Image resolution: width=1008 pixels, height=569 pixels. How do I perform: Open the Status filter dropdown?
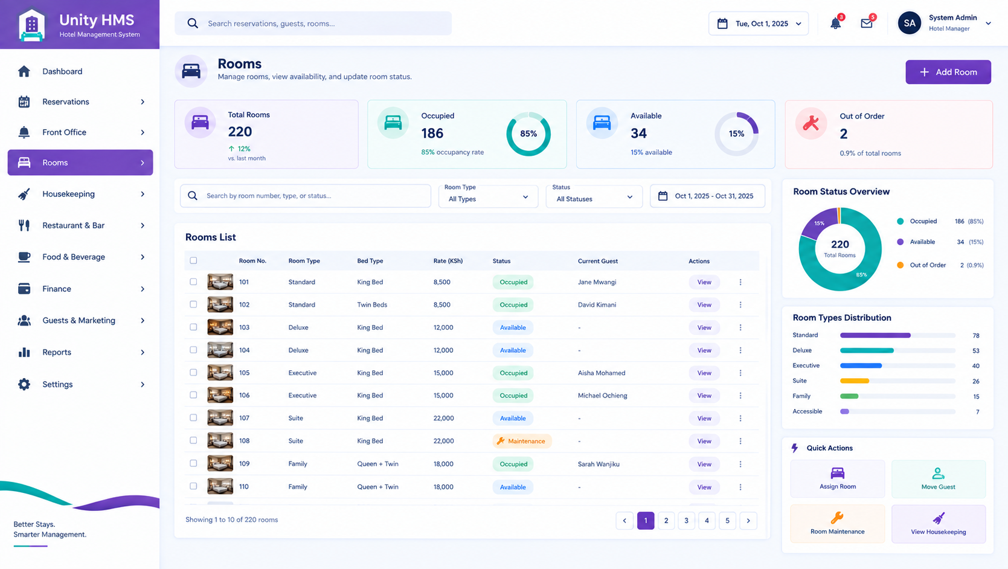(594, 196)
